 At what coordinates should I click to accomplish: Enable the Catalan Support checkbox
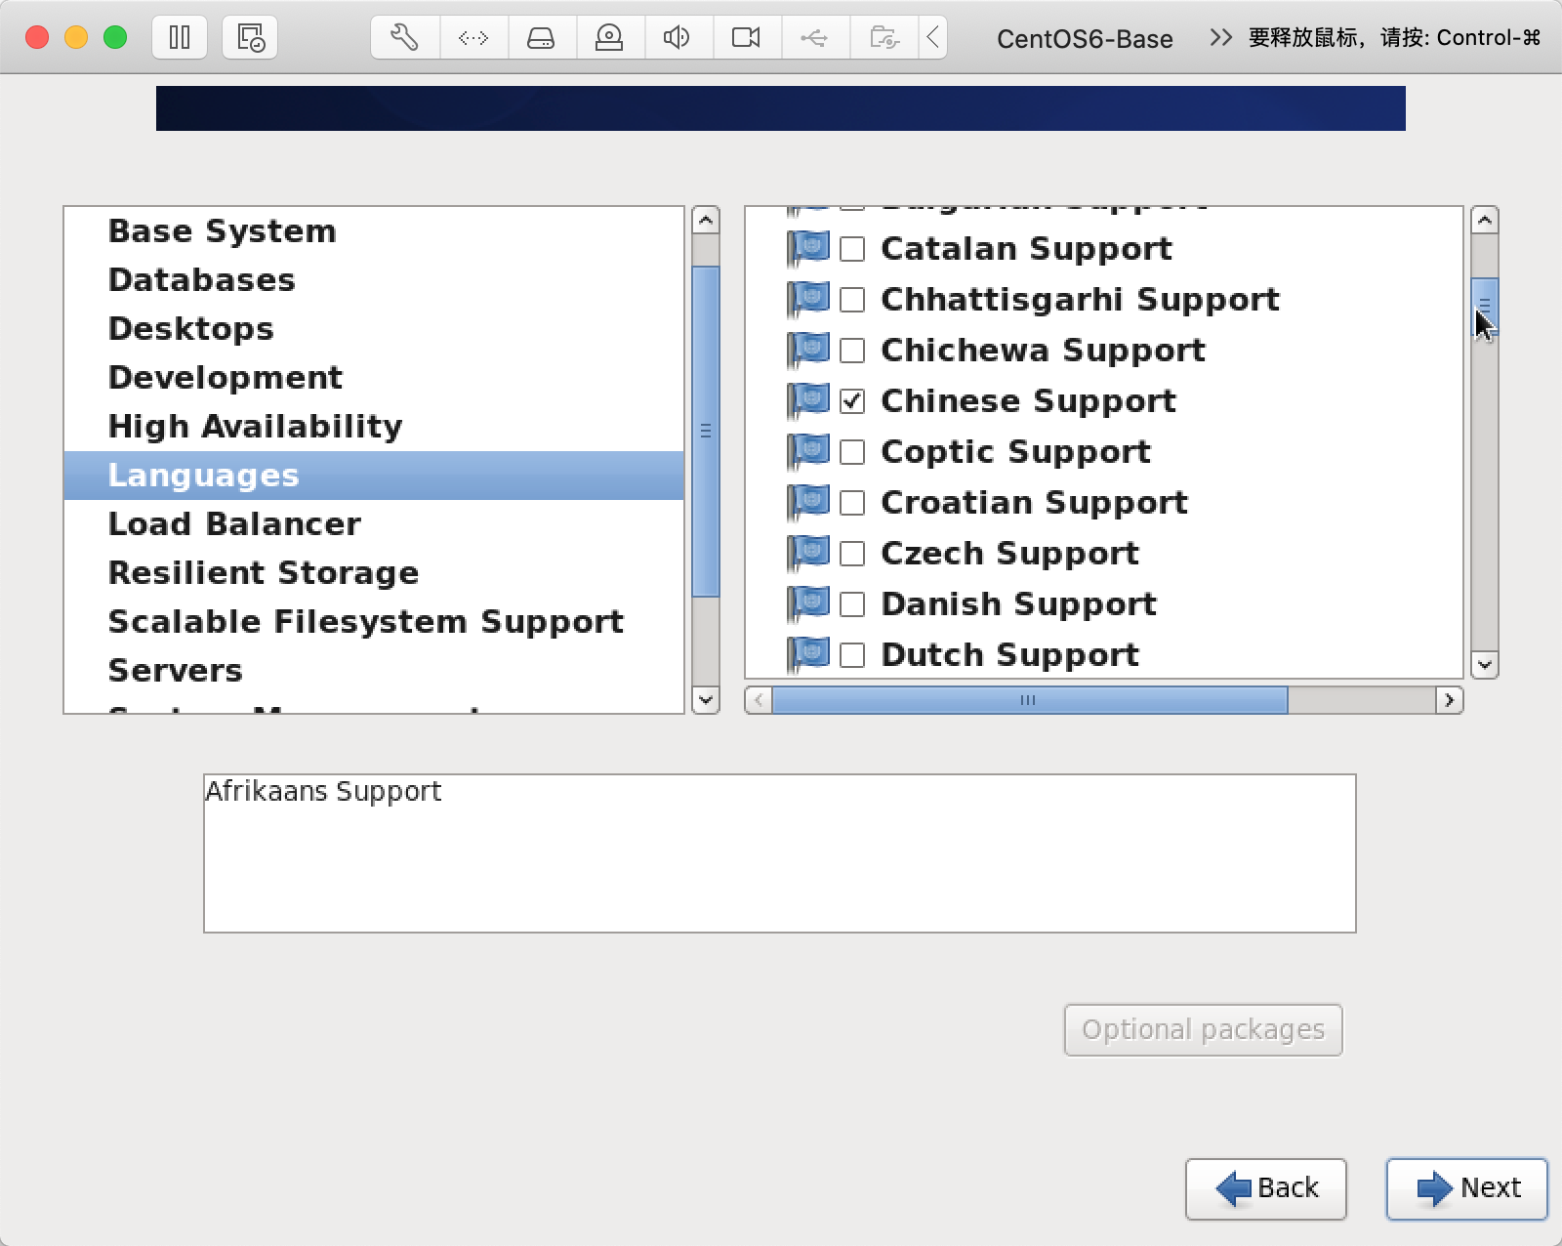852,249
